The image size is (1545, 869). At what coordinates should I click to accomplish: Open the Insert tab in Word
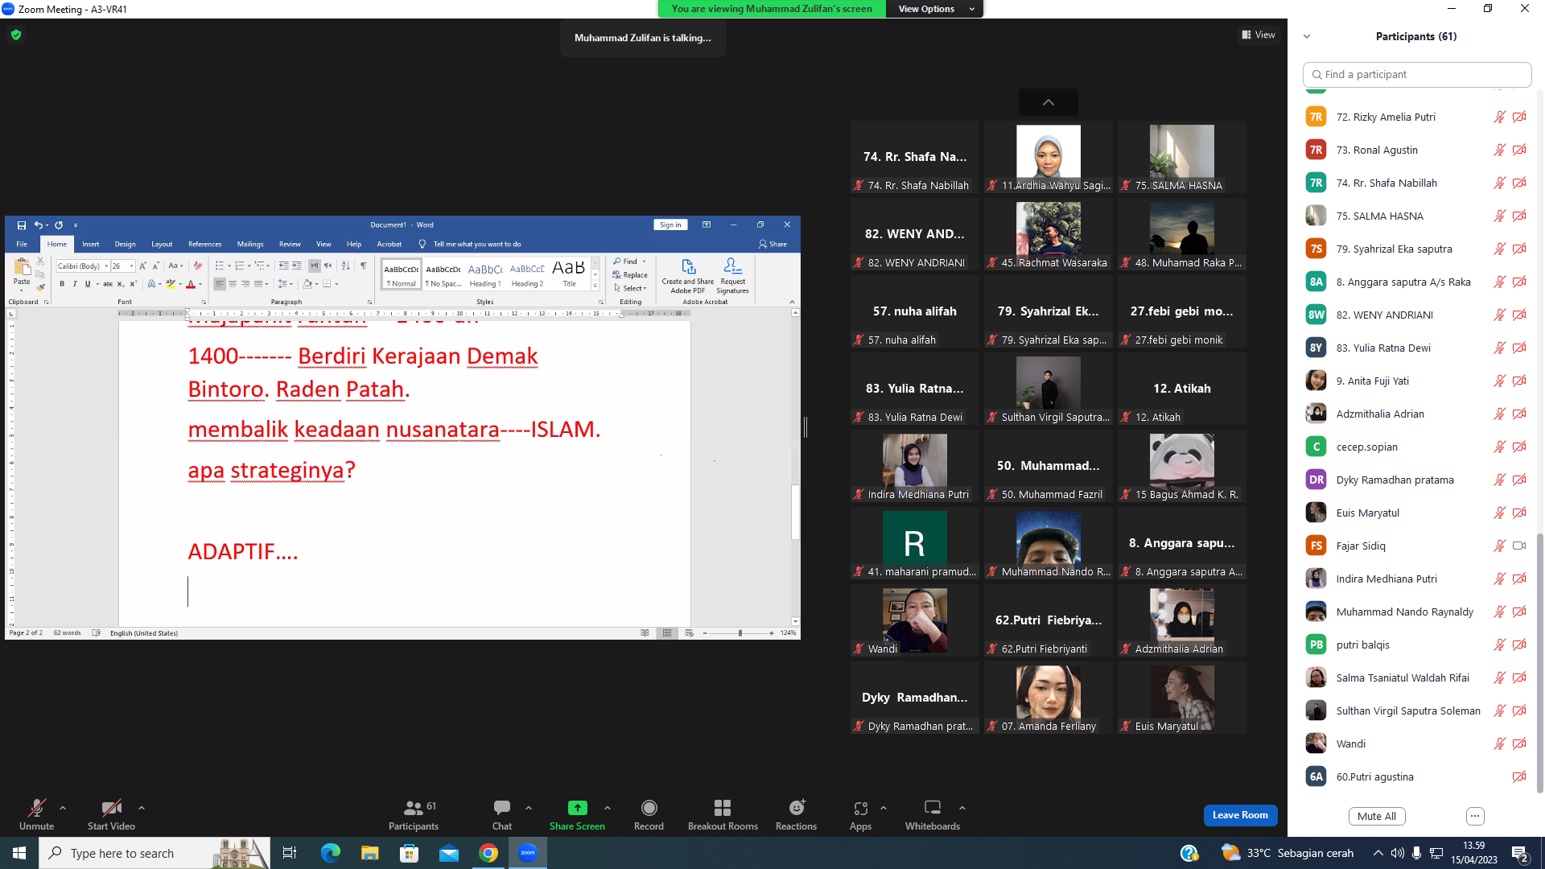coord(90,244)
